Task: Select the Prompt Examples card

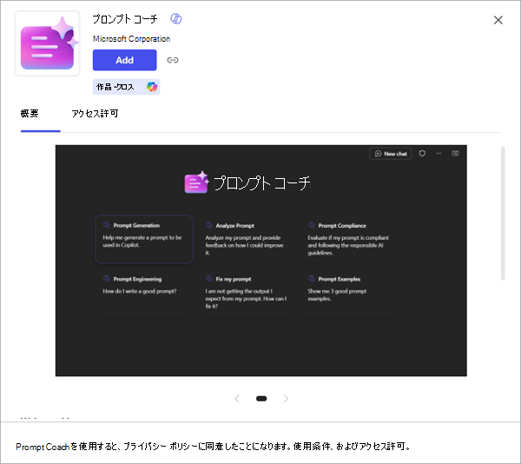Action: [x=349, y=293]
